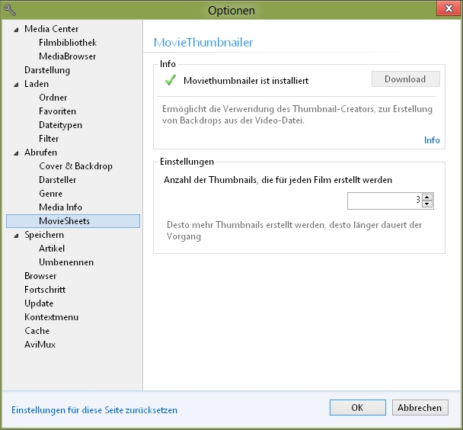This screenshot has width=463, height=430.
Task: Open the blue Info link
Action: pos(432,140)
